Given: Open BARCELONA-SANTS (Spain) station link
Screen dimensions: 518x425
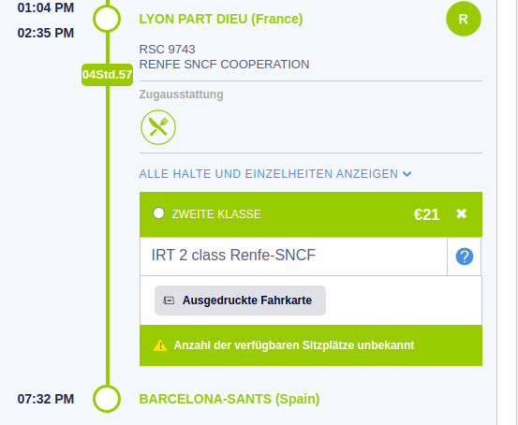Looking at the screenshot, I should point(229,399).
